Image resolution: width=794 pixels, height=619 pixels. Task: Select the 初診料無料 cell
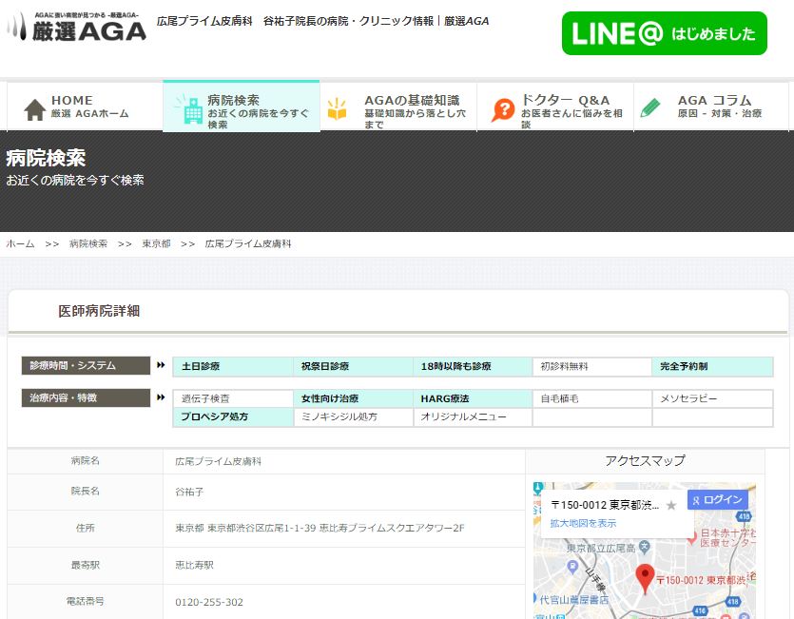pos(592,366)
